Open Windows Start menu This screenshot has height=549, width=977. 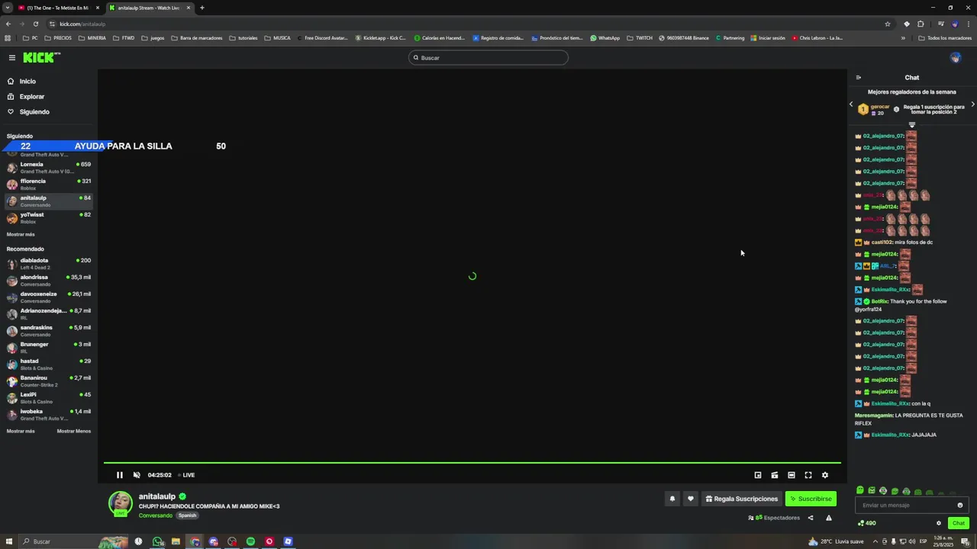9,541
